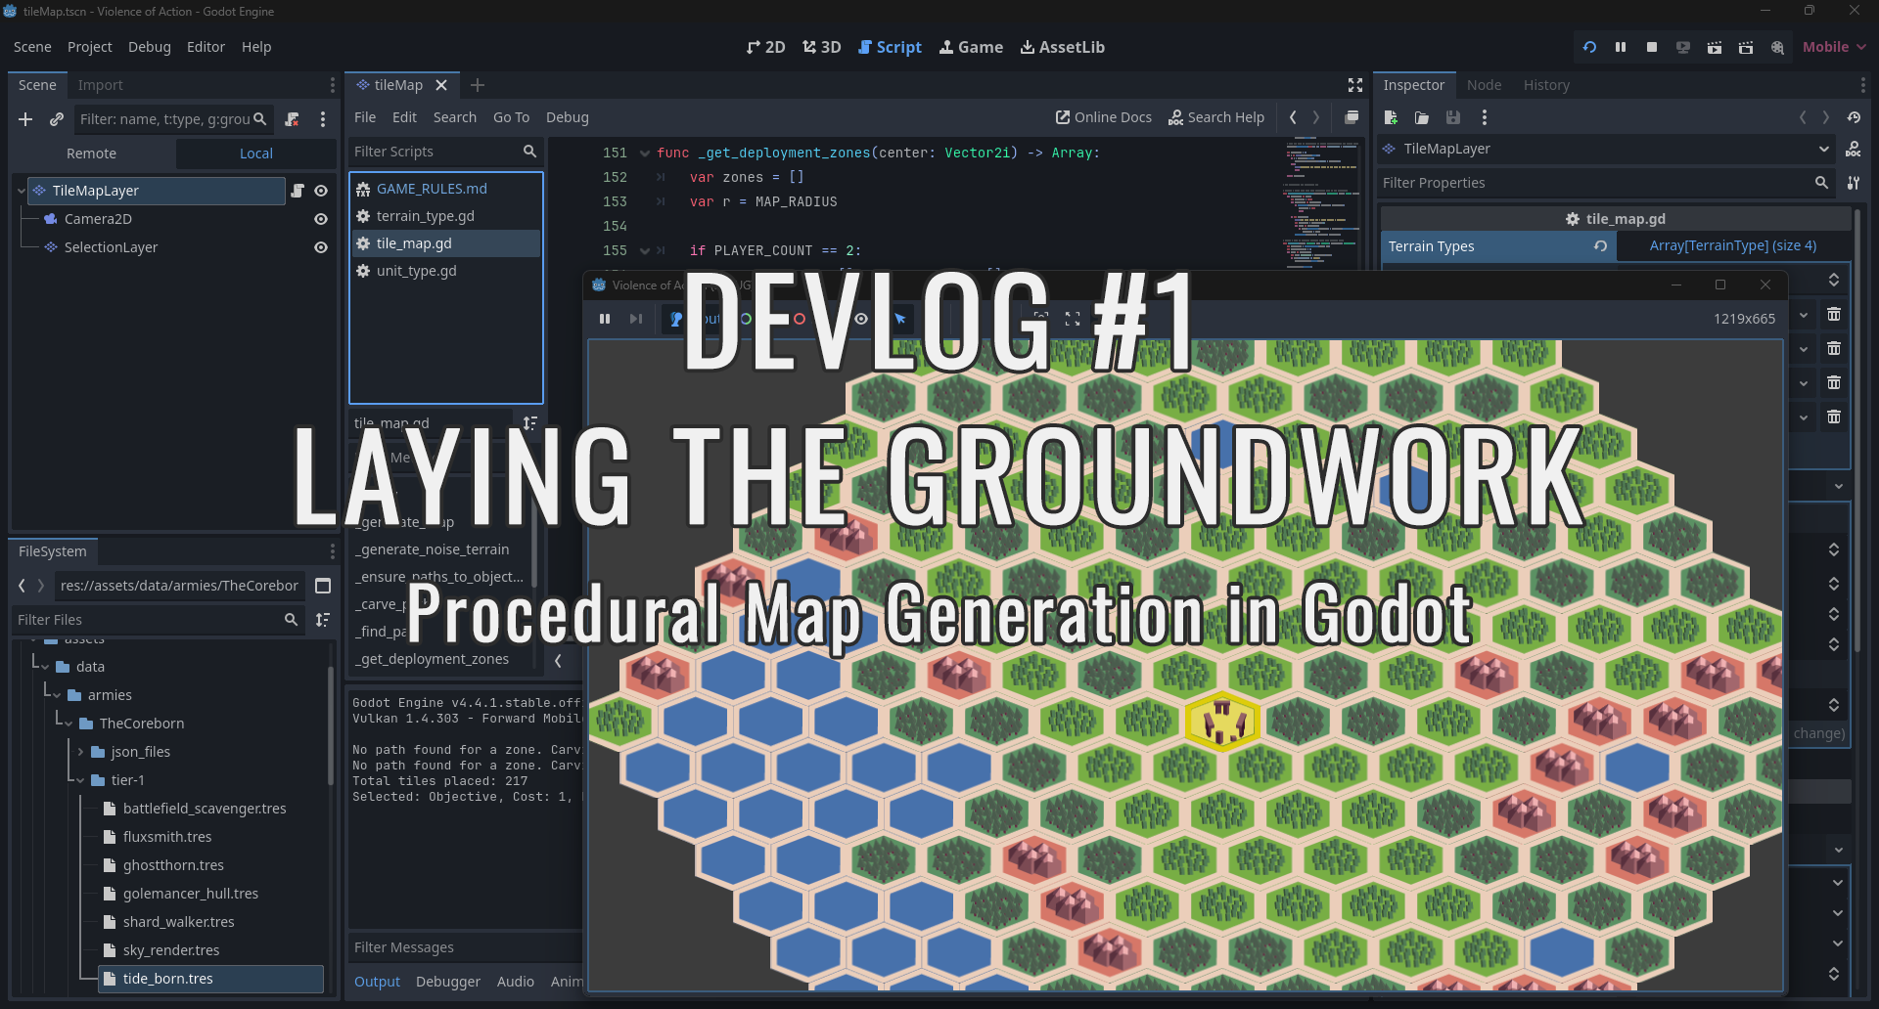This screenshot has height=1009, width=1879.
Task: Switch scene tree to Remote view
Action: (91, 153)
